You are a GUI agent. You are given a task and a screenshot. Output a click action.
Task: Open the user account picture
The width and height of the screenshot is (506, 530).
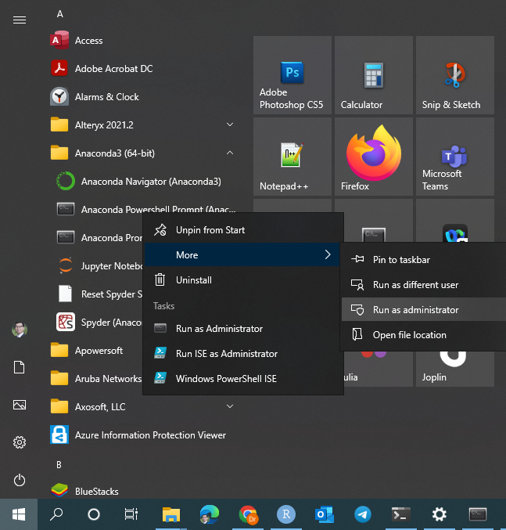point(20,330)
